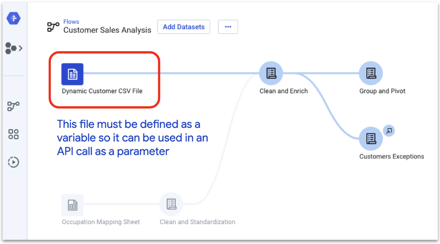Select the Customers Exceptions recipe node

371,139
